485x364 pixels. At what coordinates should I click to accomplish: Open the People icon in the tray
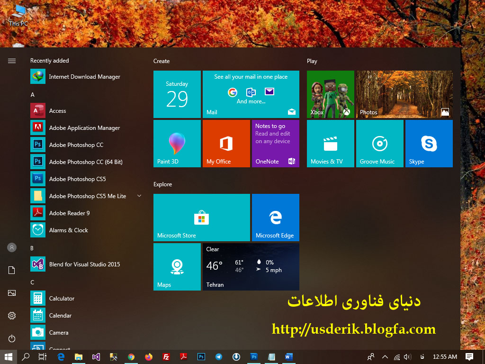click(x=371, y=357)
